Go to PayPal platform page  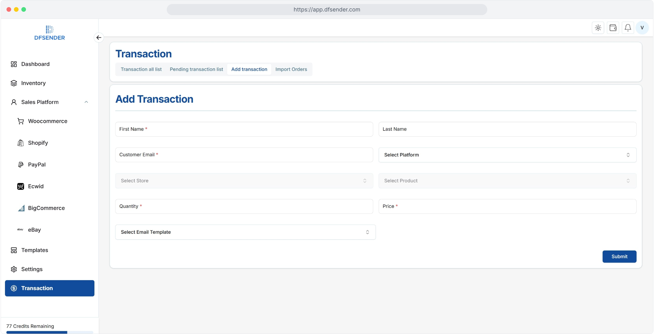(37, 165)
